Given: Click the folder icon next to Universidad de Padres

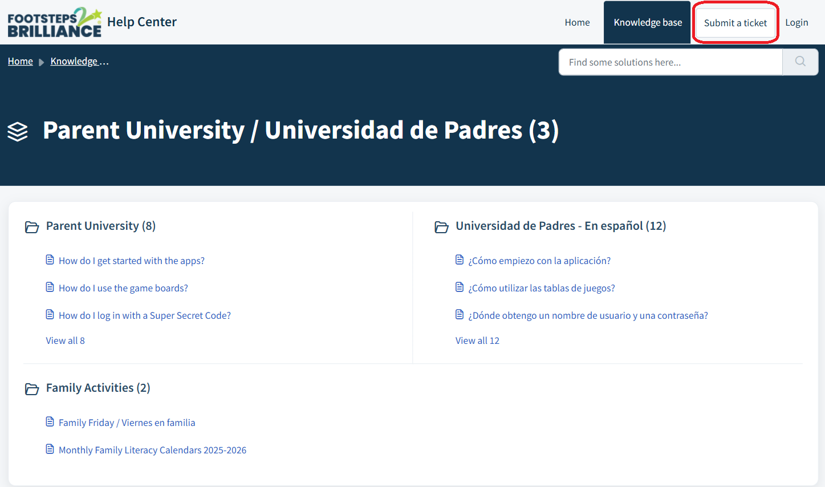Looking at the screenshot, I should (x=441, y=227).
